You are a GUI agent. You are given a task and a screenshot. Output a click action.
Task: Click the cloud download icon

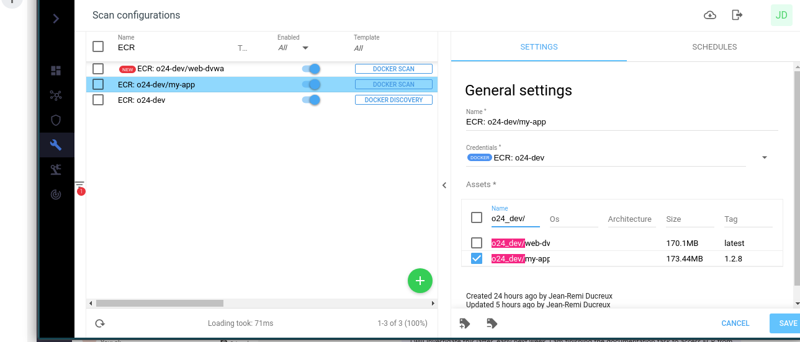tap(710, 15)
